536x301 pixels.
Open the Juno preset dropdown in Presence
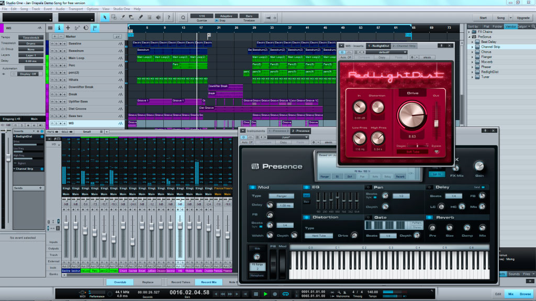tap(287, 137)
